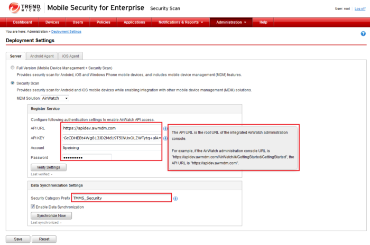Screen dimensions: 370x245
Task: Open the Dashboard menu item
Action: (22, 22)
